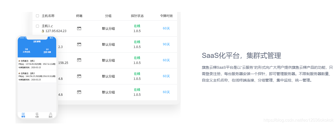Click 在线 status in the 90天 row
This screenshot has height=125, width=336.
coord(137,42)
